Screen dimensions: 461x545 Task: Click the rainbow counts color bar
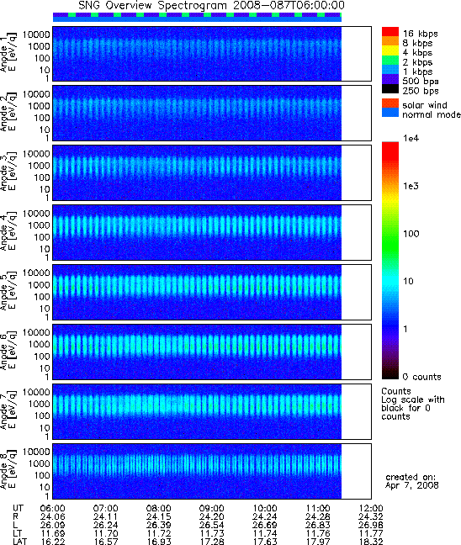click(390, 261)
